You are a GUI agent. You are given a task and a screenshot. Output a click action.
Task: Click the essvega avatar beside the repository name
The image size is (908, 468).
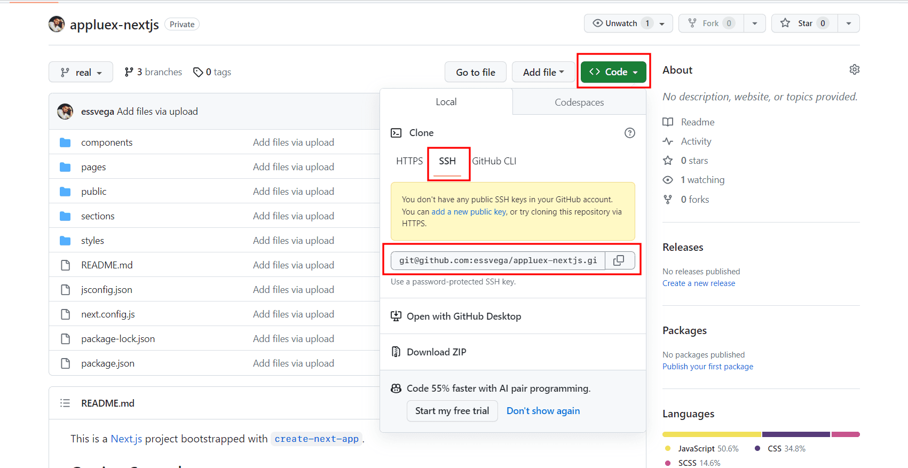pos(57,24)
